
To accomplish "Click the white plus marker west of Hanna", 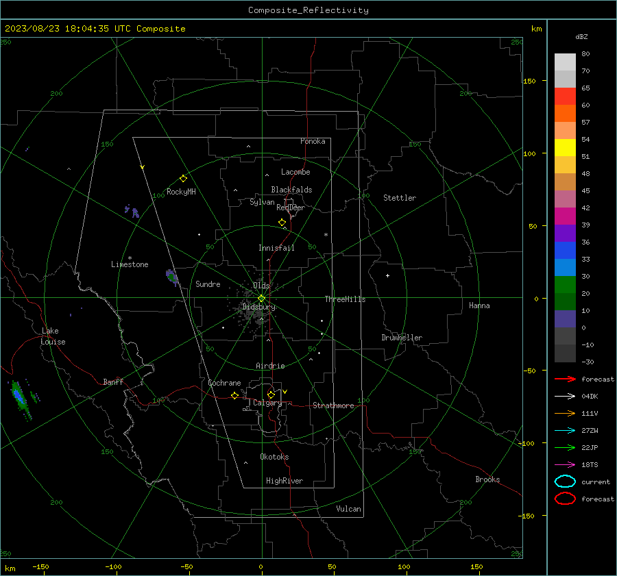I will point(387,275).
